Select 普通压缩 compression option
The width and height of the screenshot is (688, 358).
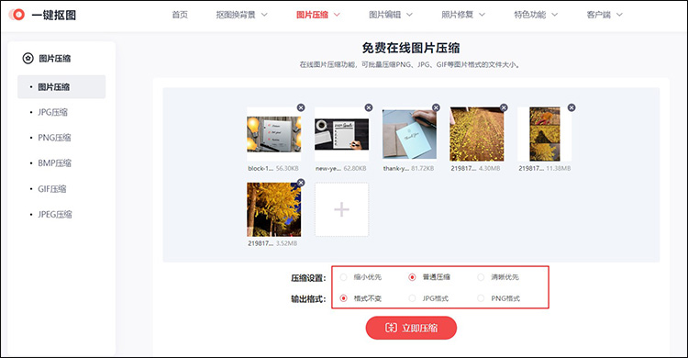(x=412, y=277)
